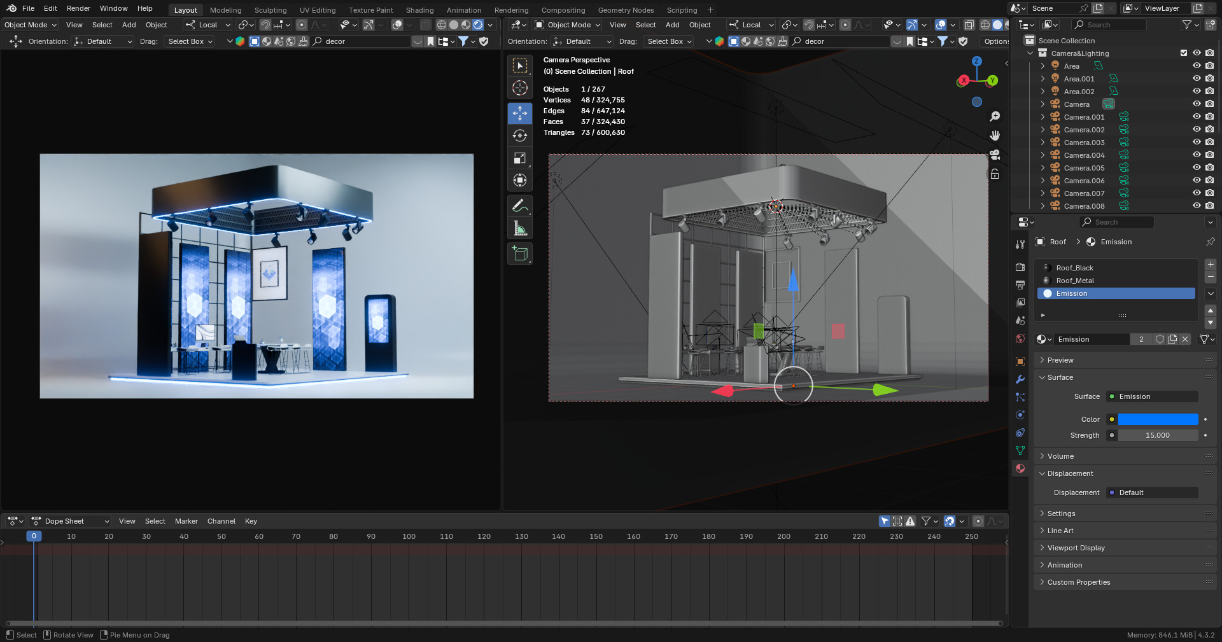1222x642 pixels.
Task: Click the Emission color swatch
Action: click(x=1158, y=419)
